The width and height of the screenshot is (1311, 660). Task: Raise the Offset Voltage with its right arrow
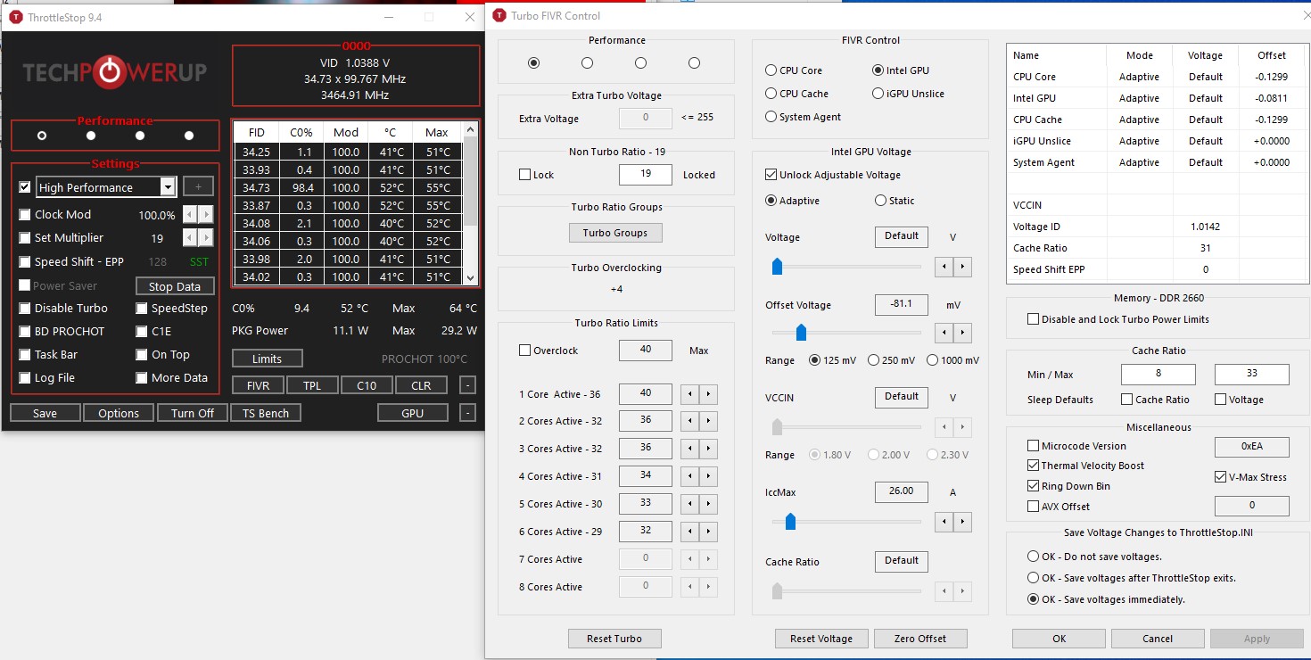[962, 333]
